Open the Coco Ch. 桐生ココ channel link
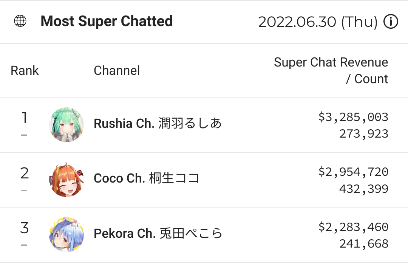Screen dimensions: 408x268 147,178
